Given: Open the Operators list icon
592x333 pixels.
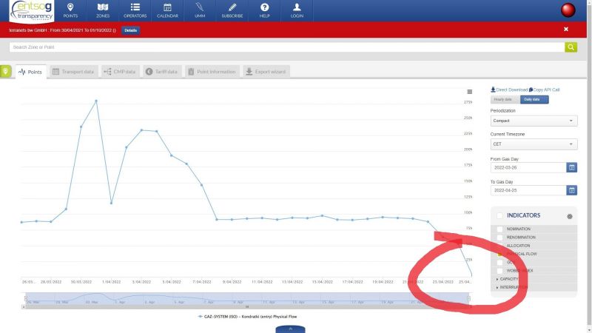Looking at the screenshot, I should pyautogui.click(x=135, y=8).
